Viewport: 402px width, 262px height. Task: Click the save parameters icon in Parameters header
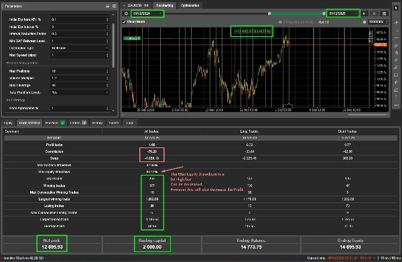click(x=115, y=6)
